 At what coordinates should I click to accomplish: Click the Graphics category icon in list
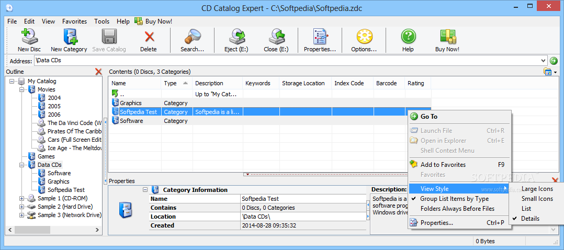point(116,103)
